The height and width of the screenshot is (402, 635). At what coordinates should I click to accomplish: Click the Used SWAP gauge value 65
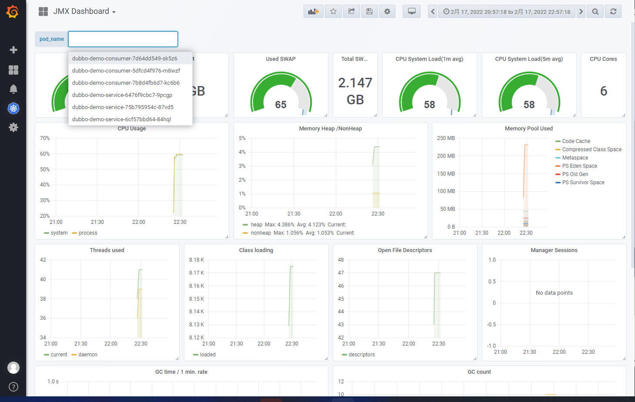281,105
